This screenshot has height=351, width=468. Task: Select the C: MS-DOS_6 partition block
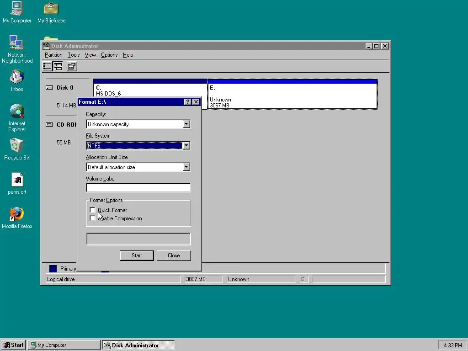click(x=150, y=88)
